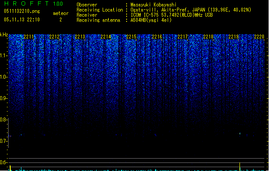The height and width of the screenshot is (171, 269).
Task: Select observer name Masayuki Kobayashi
Action: click(x=154, y=5)
